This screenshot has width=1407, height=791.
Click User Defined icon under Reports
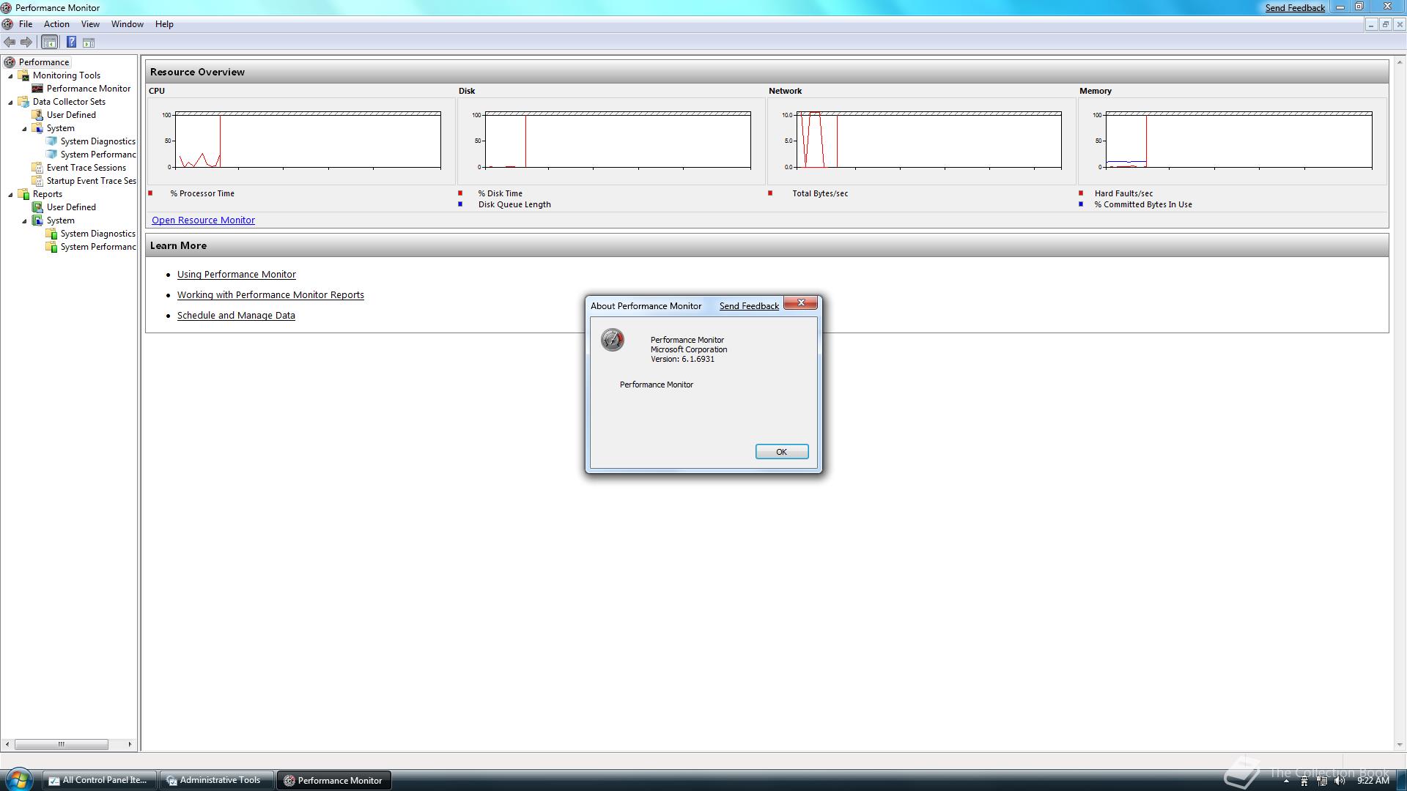[37, 207]
